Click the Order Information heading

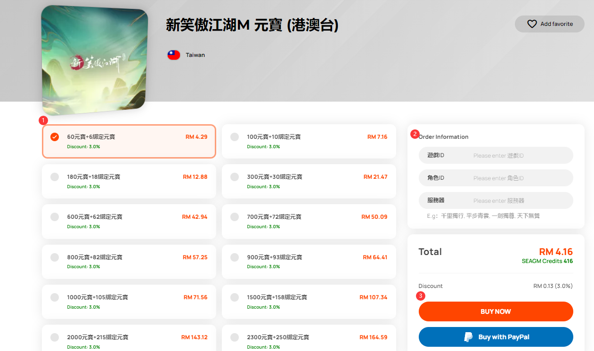point(444,137)
